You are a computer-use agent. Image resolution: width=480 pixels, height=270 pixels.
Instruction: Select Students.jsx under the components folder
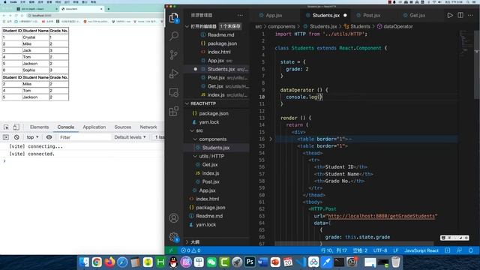point(216,148)
